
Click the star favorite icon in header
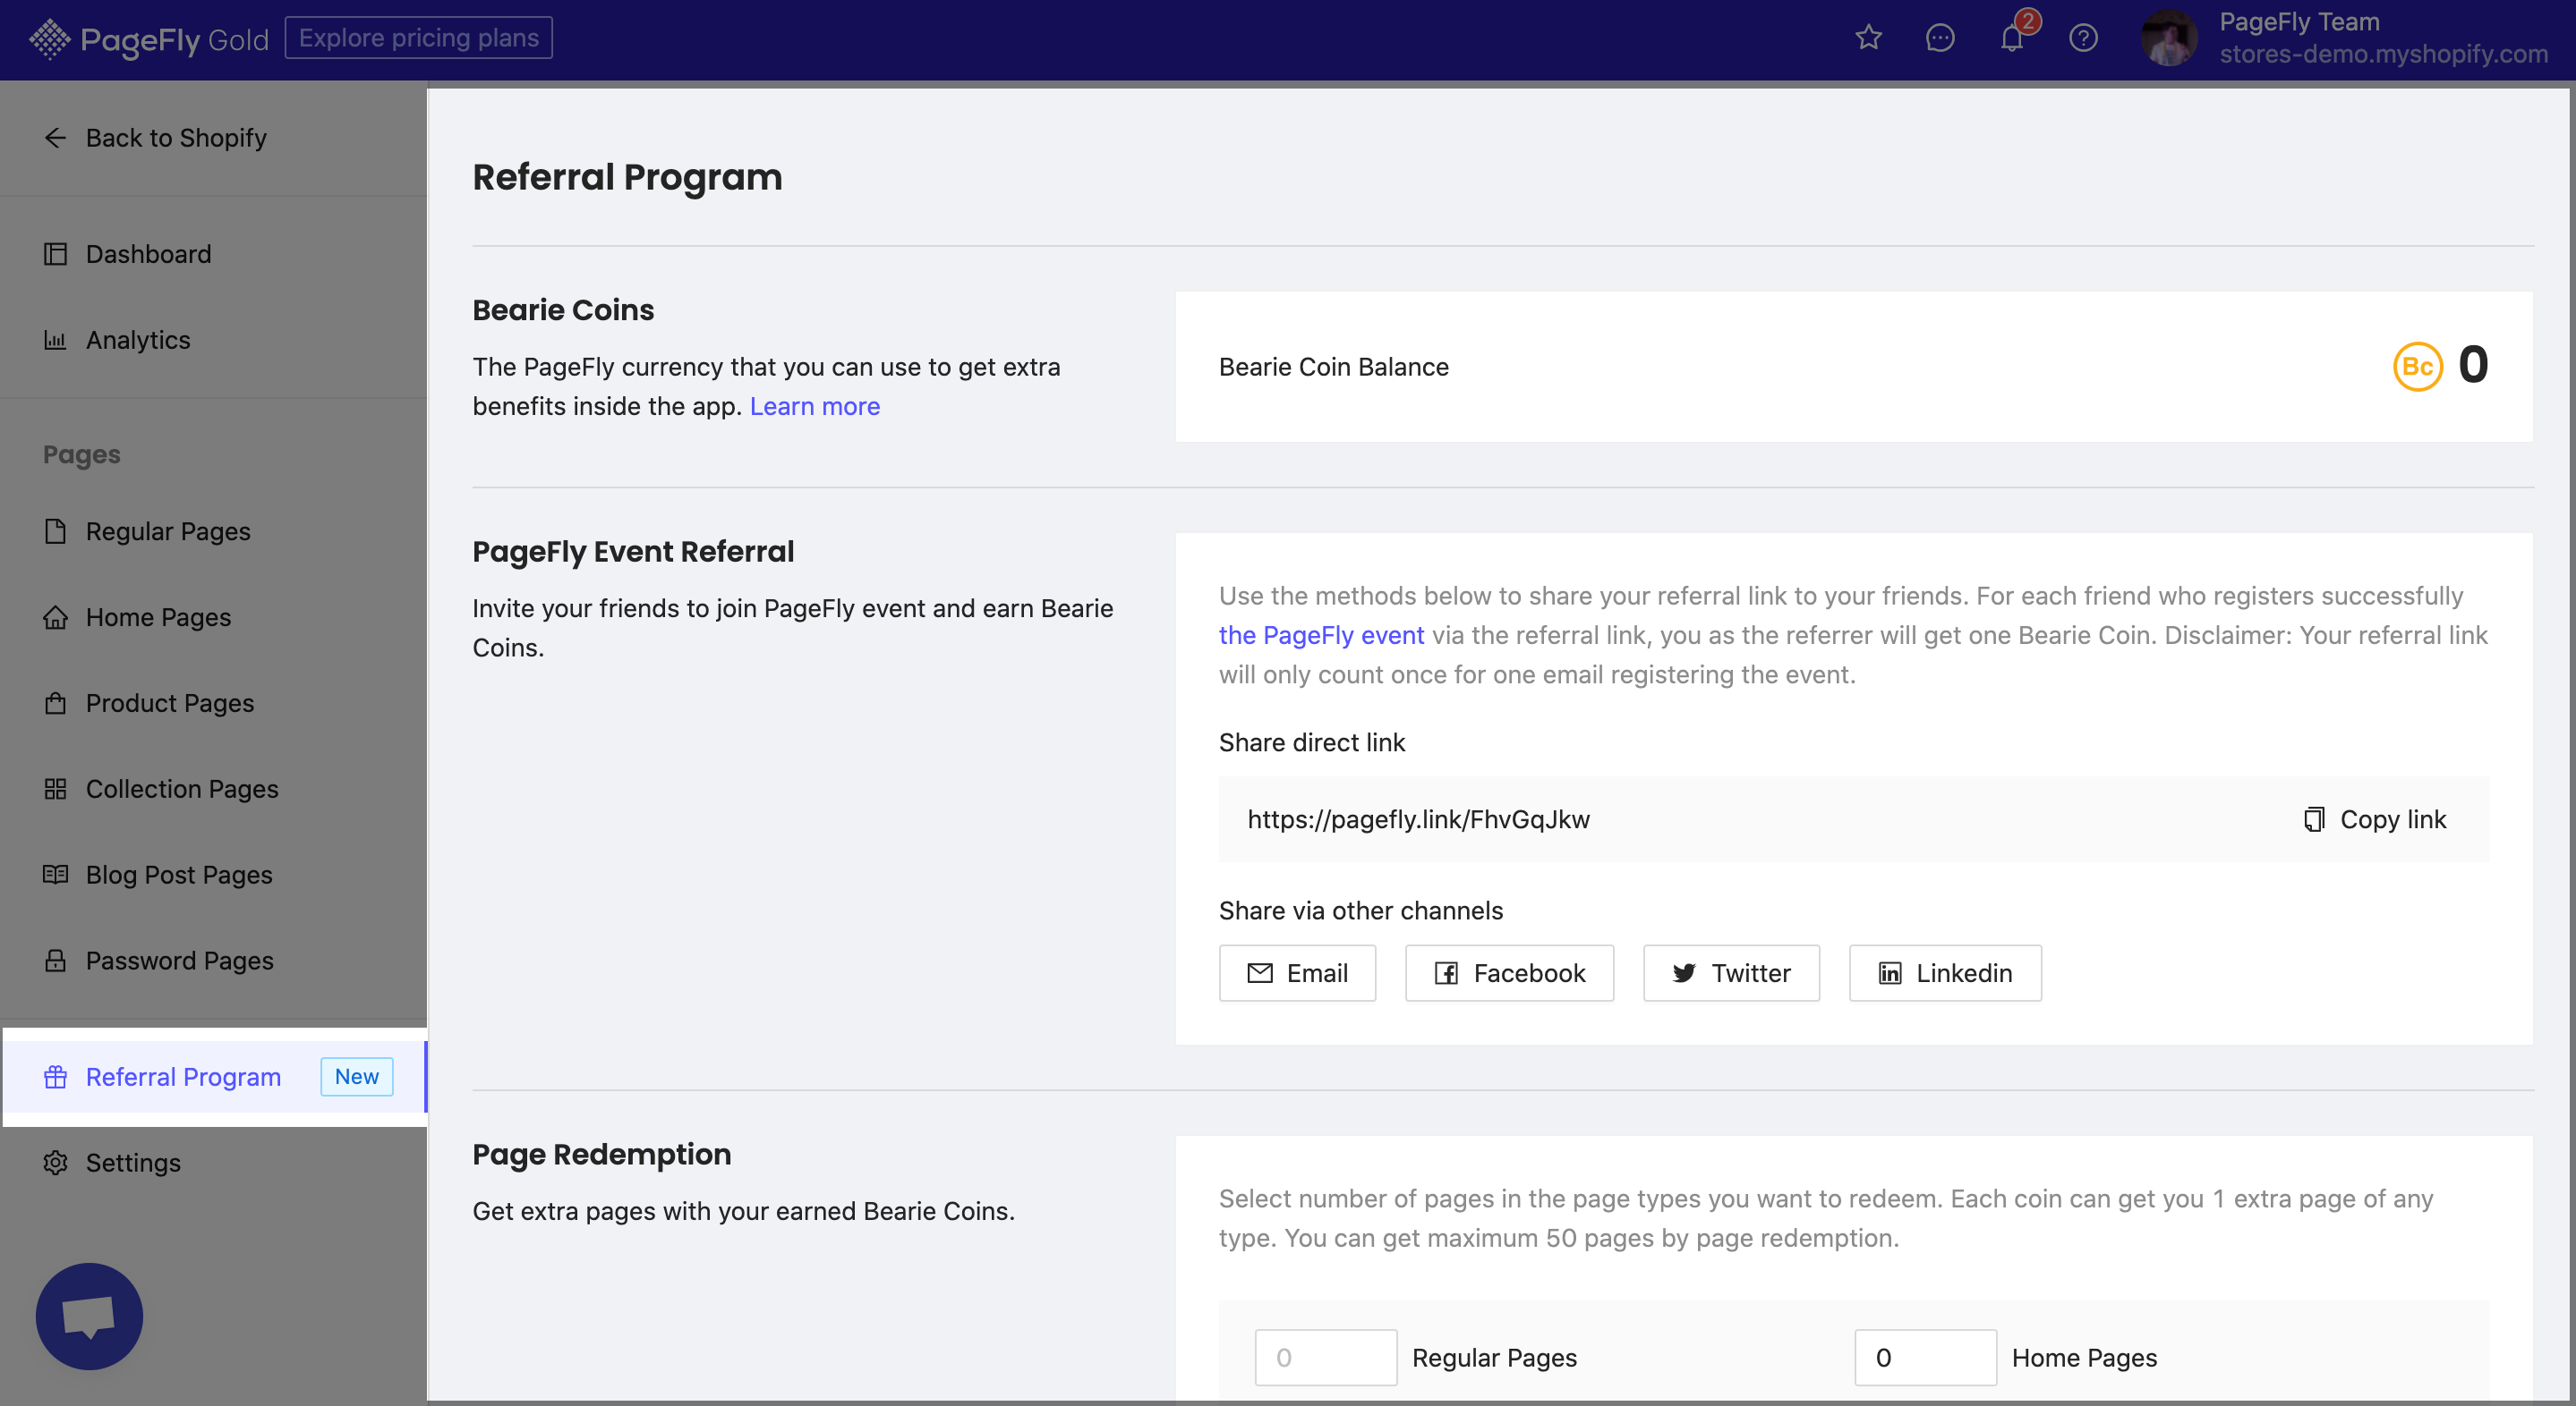(1868, 38)
